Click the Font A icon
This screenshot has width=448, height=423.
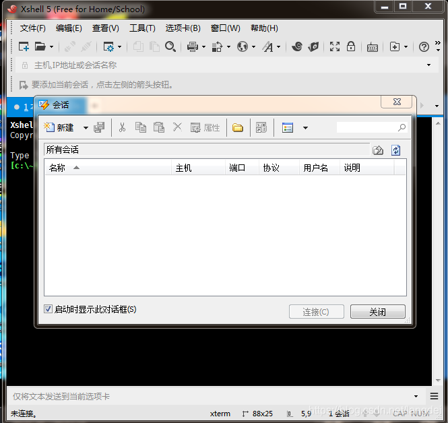pos(267,46)
